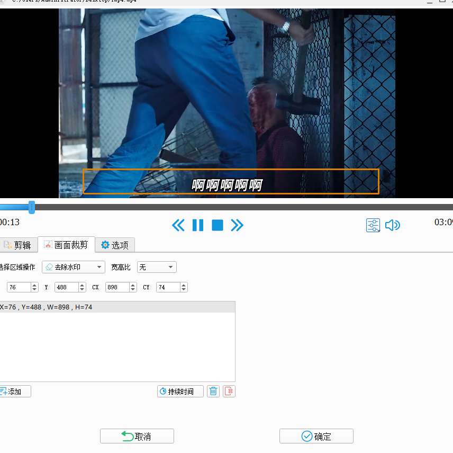The width and height of the screenshot is (453, 453).
Task: Click the 持续时间 duration button
Action: 180,392
